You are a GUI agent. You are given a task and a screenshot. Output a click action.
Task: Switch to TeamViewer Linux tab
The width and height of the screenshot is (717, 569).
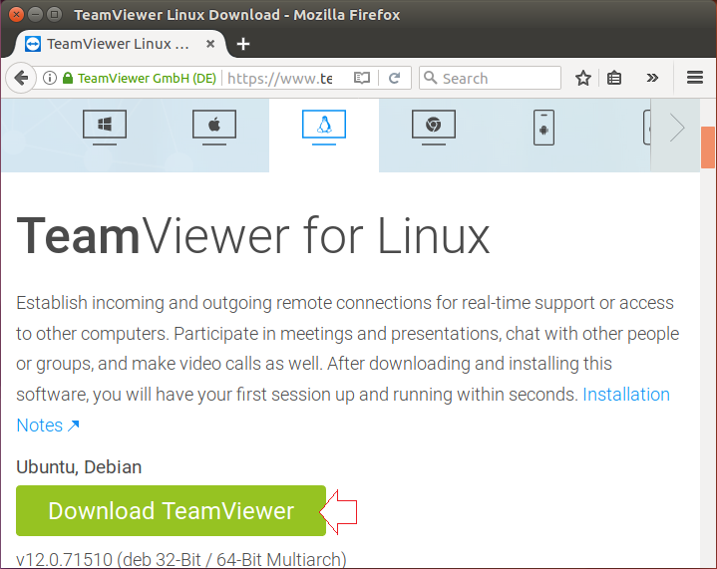pyautogui.click(x=119, y=44)
